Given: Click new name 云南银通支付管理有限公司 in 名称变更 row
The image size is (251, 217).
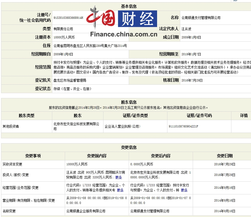Looking at the screenshot, I should [150, 211].
